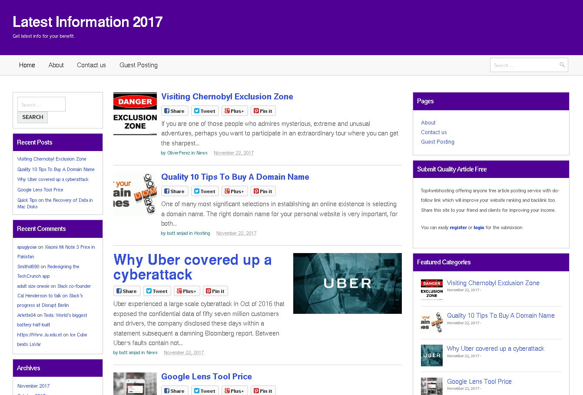Open Quick Tips on the Recovery of Data post
This screenshot has width=583, height=395.
55,204
